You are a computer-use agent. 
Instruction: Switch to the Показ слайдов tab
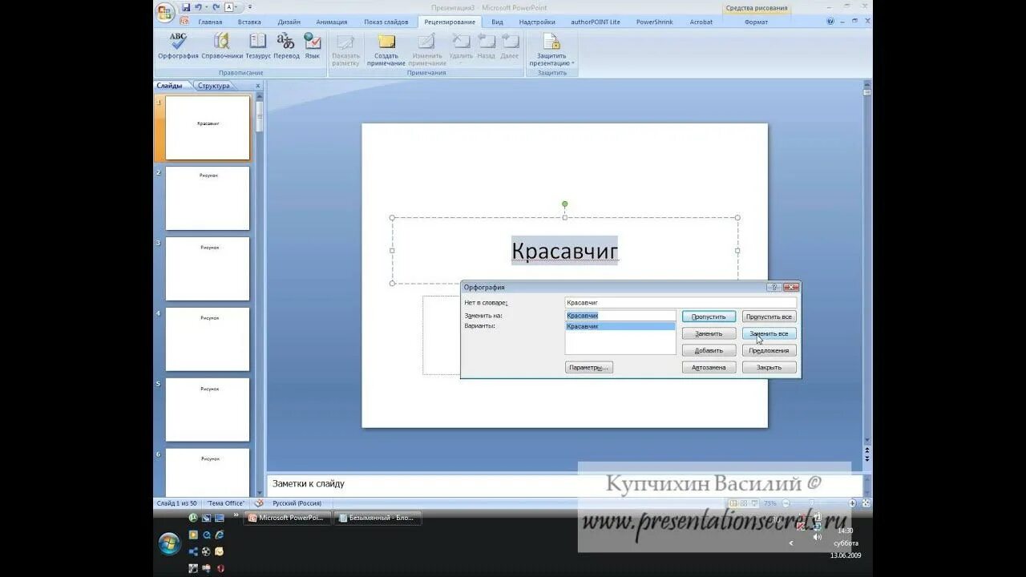pos(386,22)
